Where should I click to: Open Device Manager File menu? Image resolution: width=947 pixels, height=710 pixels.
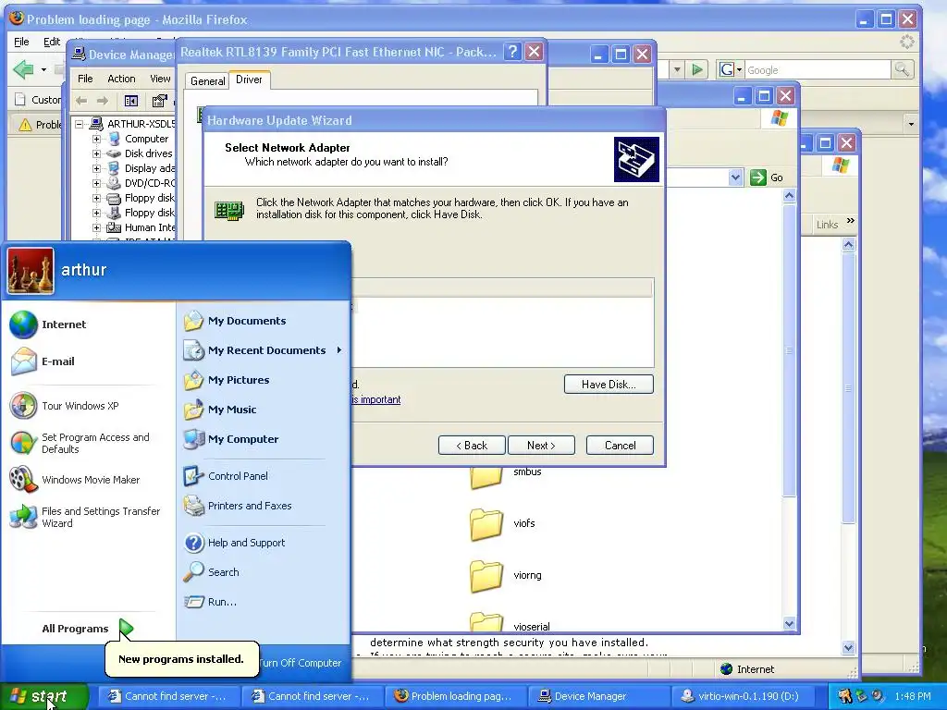[85, 79]
